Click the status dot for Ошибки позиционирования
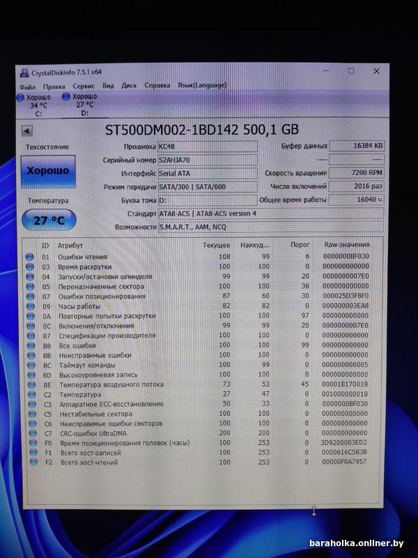 [x=31, y=296]
